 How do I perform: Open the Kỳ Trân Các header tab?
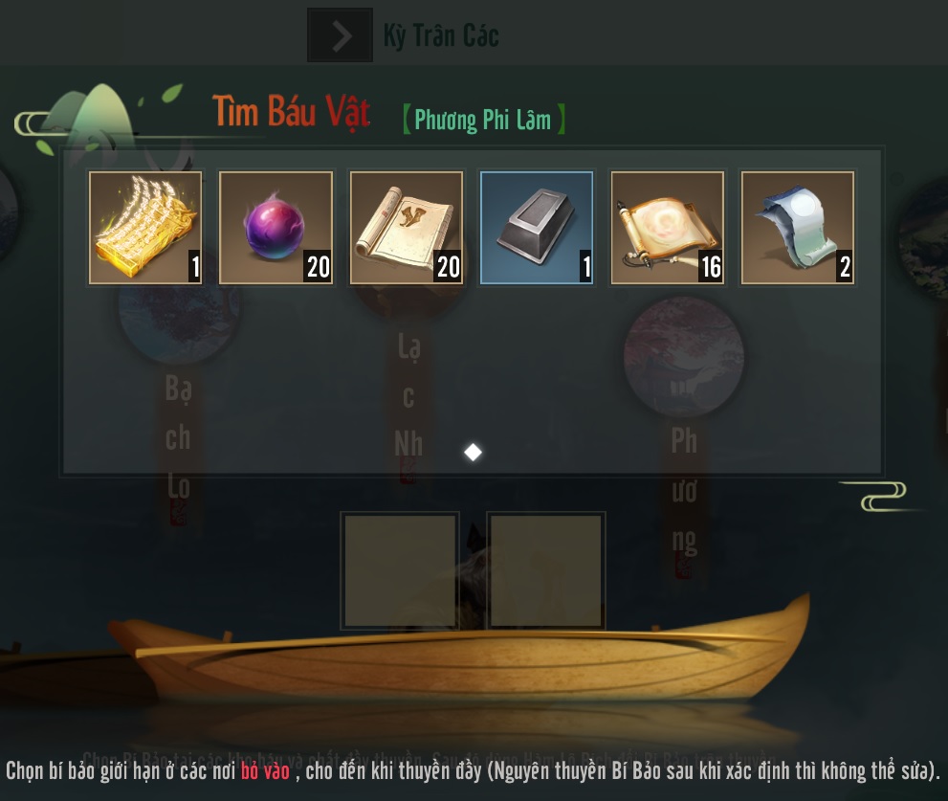click(x=441, y=35)
